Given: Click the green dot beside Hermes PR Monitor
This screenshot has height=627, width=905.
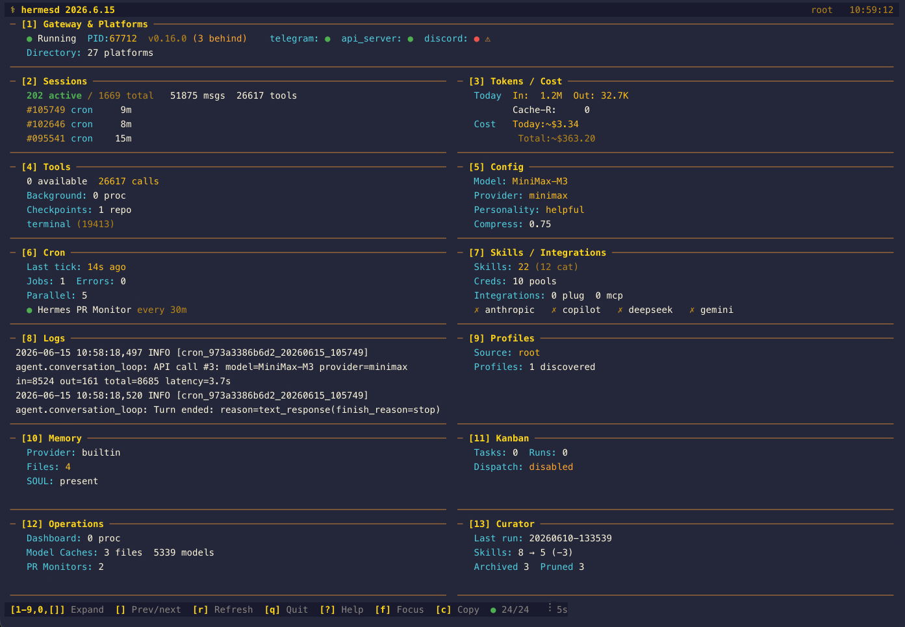Looking at the screenshot, I should [x=29, y=310].
